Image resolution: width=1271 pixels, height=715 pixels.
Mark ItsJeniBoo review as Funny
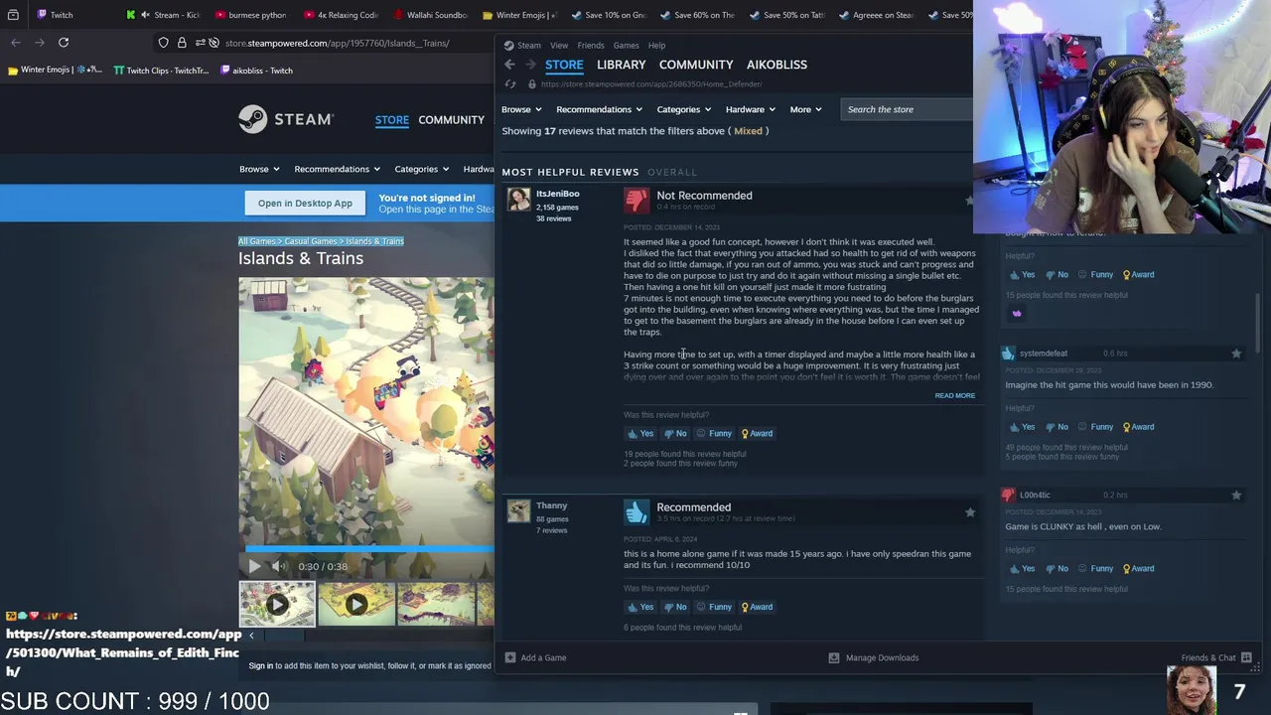[x=714, y=433]
